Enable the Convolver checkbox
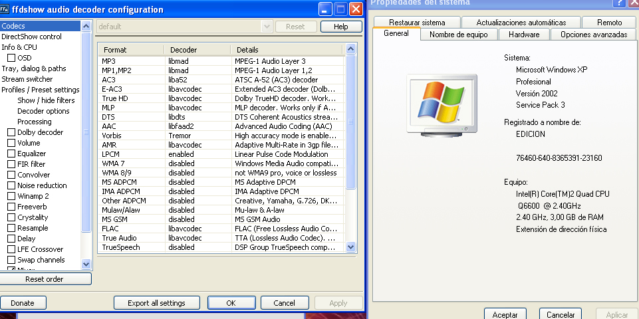This screenshot has height=319, width=639. tap(11, 174)
